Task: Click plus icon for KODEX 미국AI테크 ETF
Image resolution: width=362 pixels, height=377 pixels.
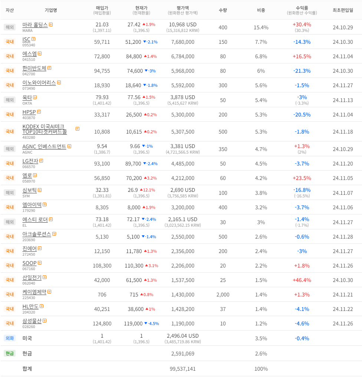Action: (78, 129)
